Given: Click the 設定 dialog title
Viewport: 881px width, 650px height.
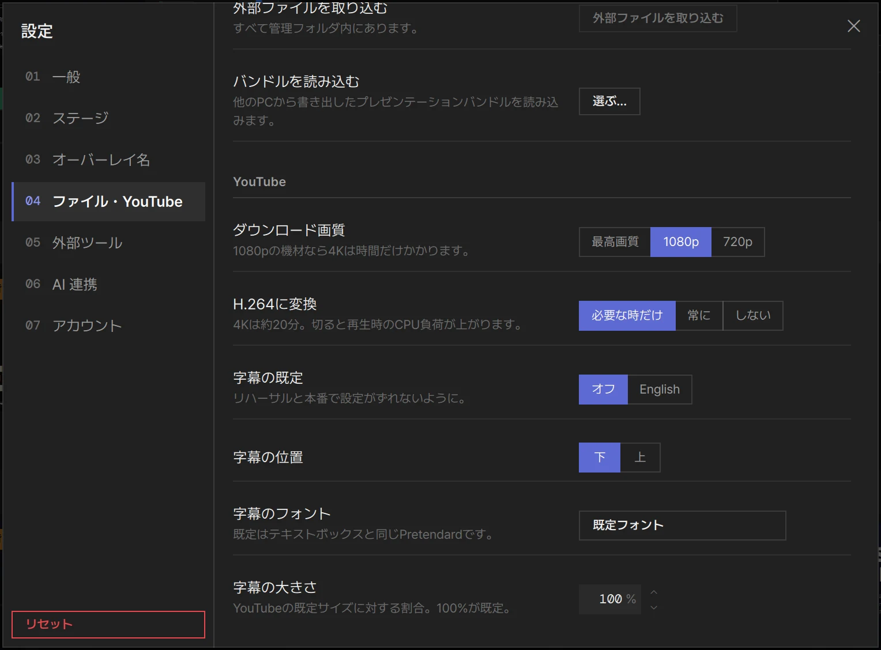Looking at the screenshot, I should (37, 31).
